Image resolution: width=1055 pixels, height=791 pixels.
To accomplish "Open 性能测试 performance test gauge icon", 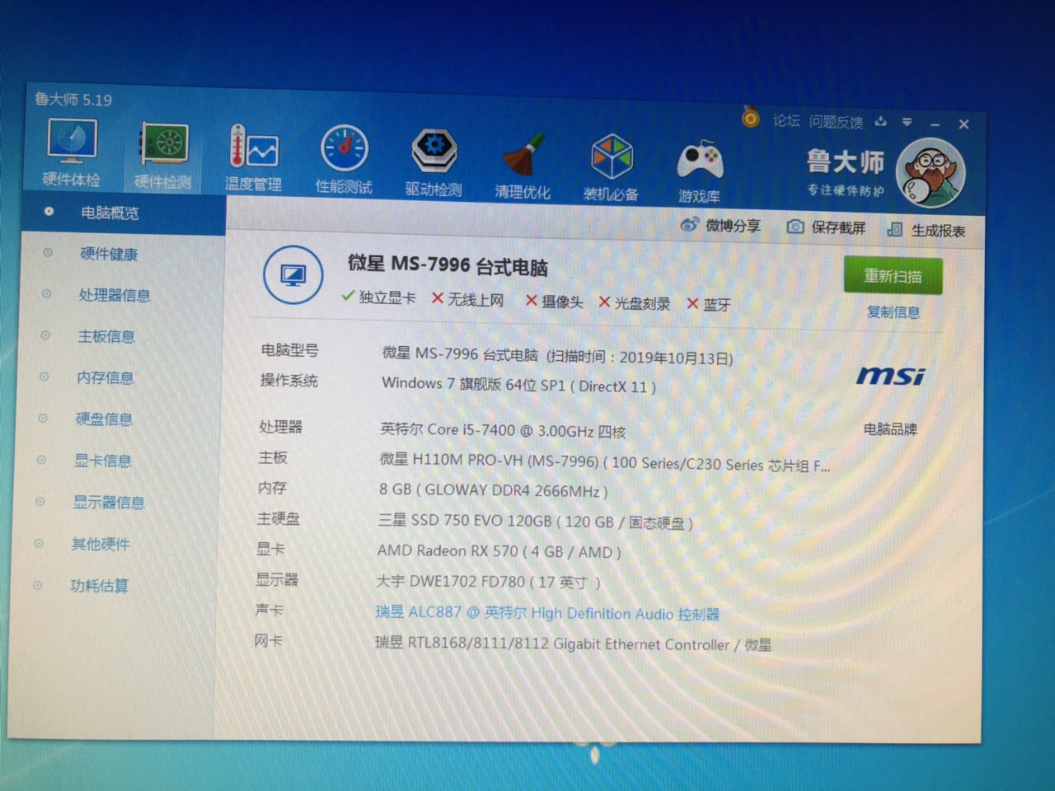I will (345, 161).
